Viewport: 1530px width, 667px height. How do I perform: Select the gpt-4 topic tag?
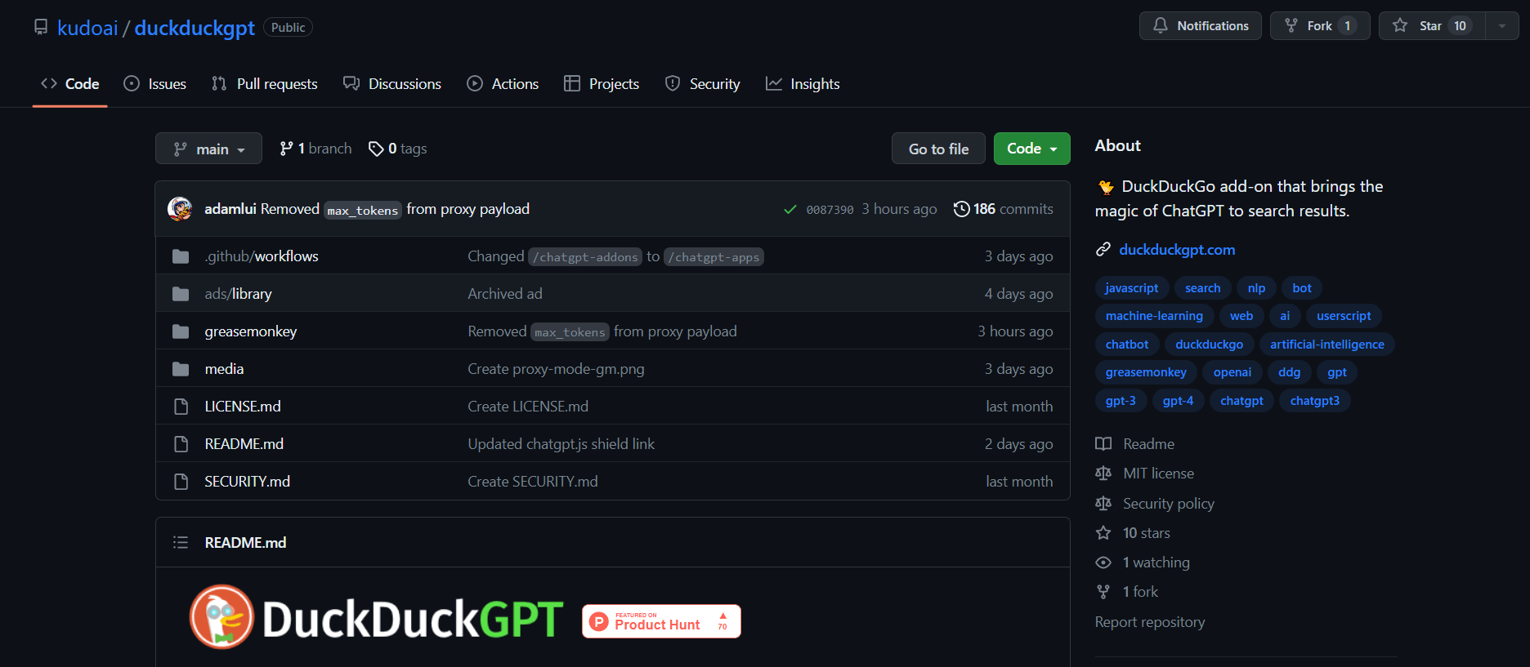click(x=1178, y=401)
